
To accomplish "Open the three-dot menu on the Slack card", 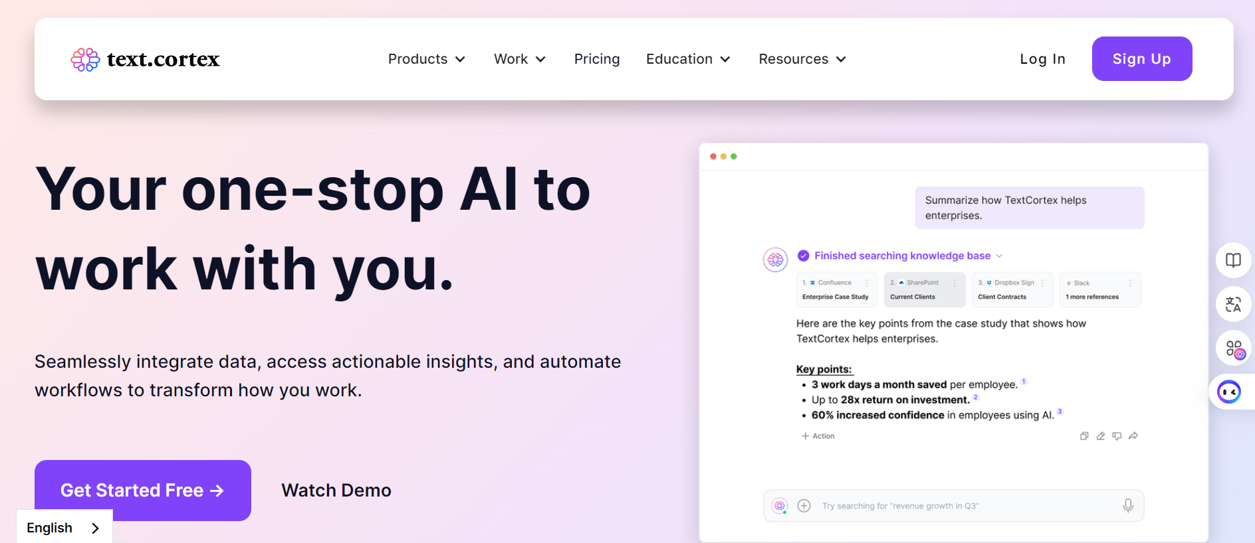I will tap(1130, 283).
